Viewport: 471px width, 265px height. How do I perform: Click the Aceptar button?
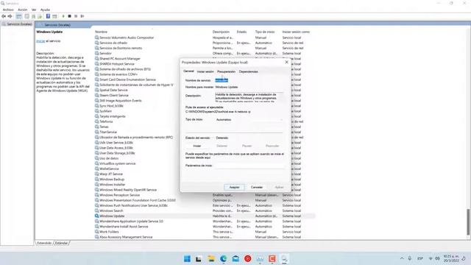click(234, 187)
